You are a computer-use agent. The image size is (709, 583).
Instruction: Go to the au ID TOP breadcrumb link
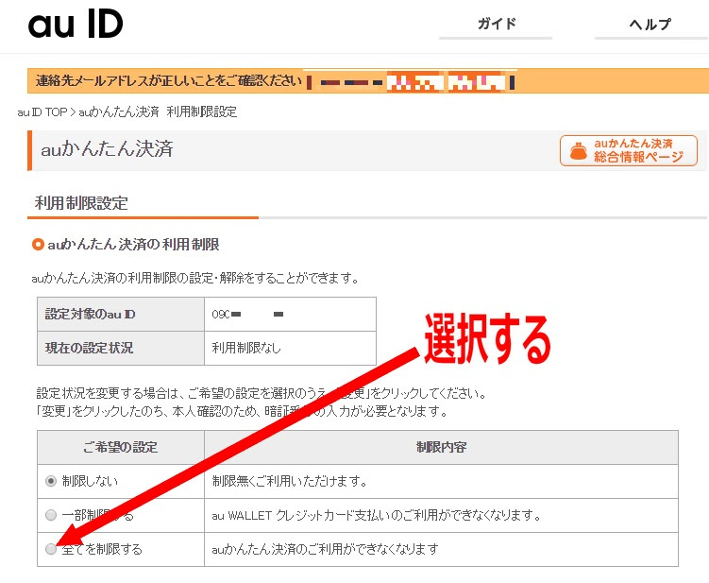(x=42, y=111)
